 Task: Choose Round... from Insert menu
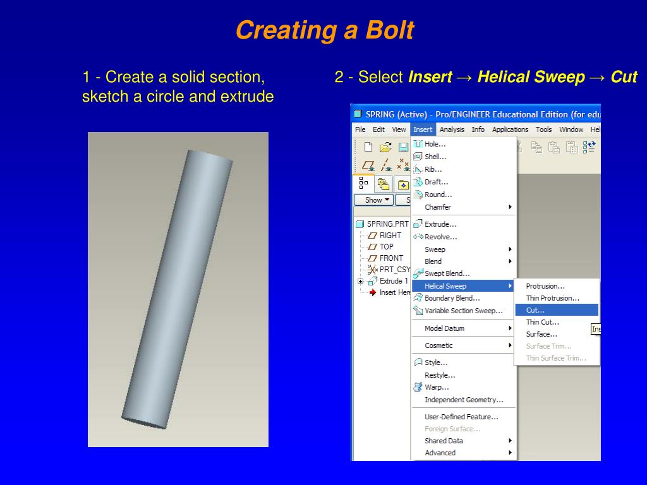coord(464,195)
